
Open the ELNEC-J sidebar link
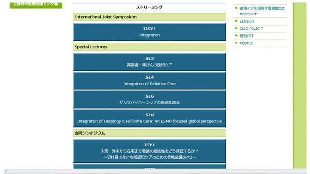point(247,21)
